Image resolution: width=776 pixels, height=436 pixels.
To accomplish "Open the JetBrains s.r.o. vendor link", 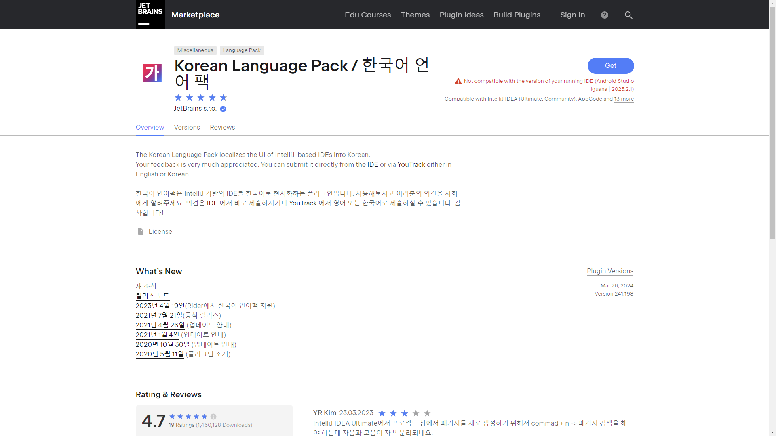I will 195,109.
